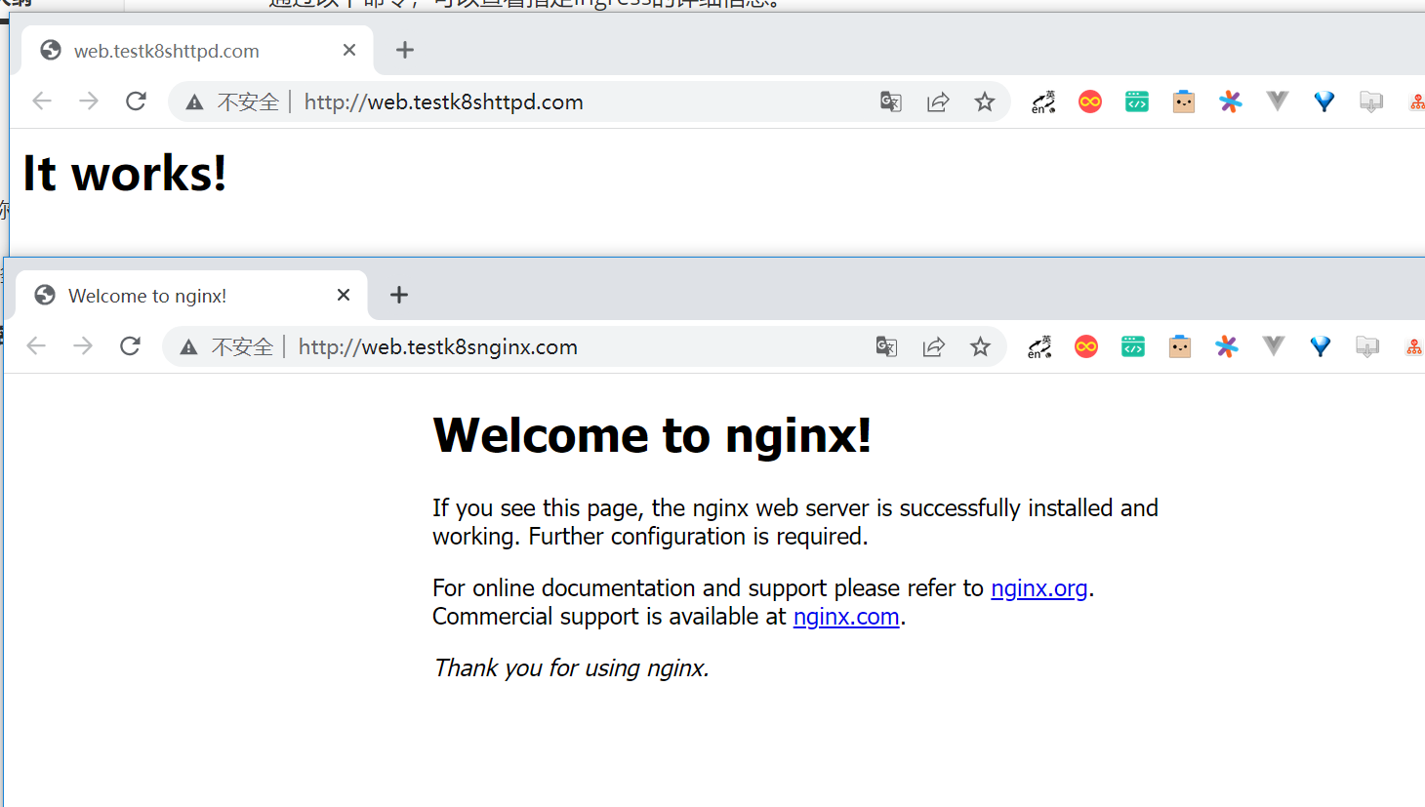The height and width of the screenshot is (807, 1425).
Task: Open a new tab beside the nginx tab
Action: click(399, 295)
